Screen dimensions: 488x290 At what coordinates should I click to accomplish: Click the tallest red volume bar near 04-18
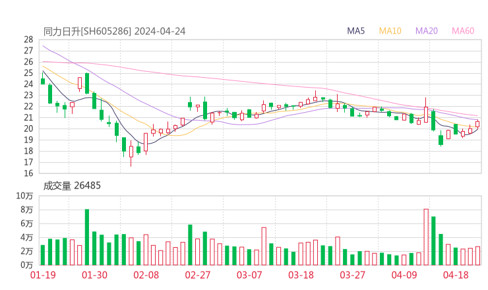pyautogui.click(x=426, y=237)
